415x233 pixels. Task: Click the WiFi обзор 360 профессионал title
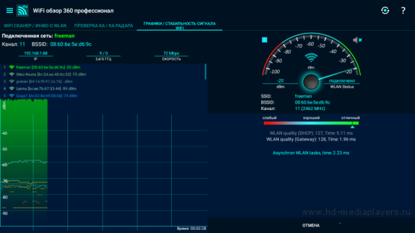(73, 10)
